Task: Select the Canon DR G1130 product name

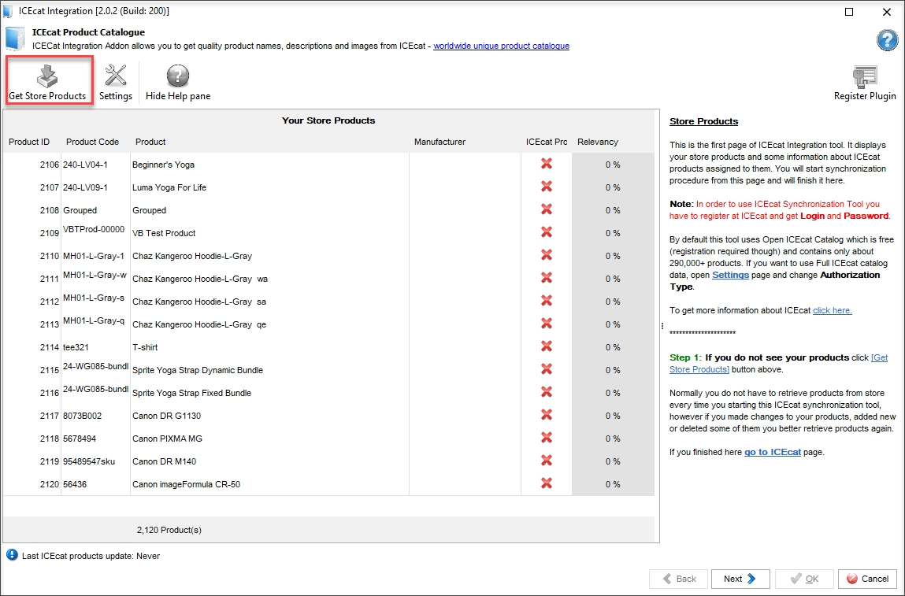Action: tap(166, 416)
